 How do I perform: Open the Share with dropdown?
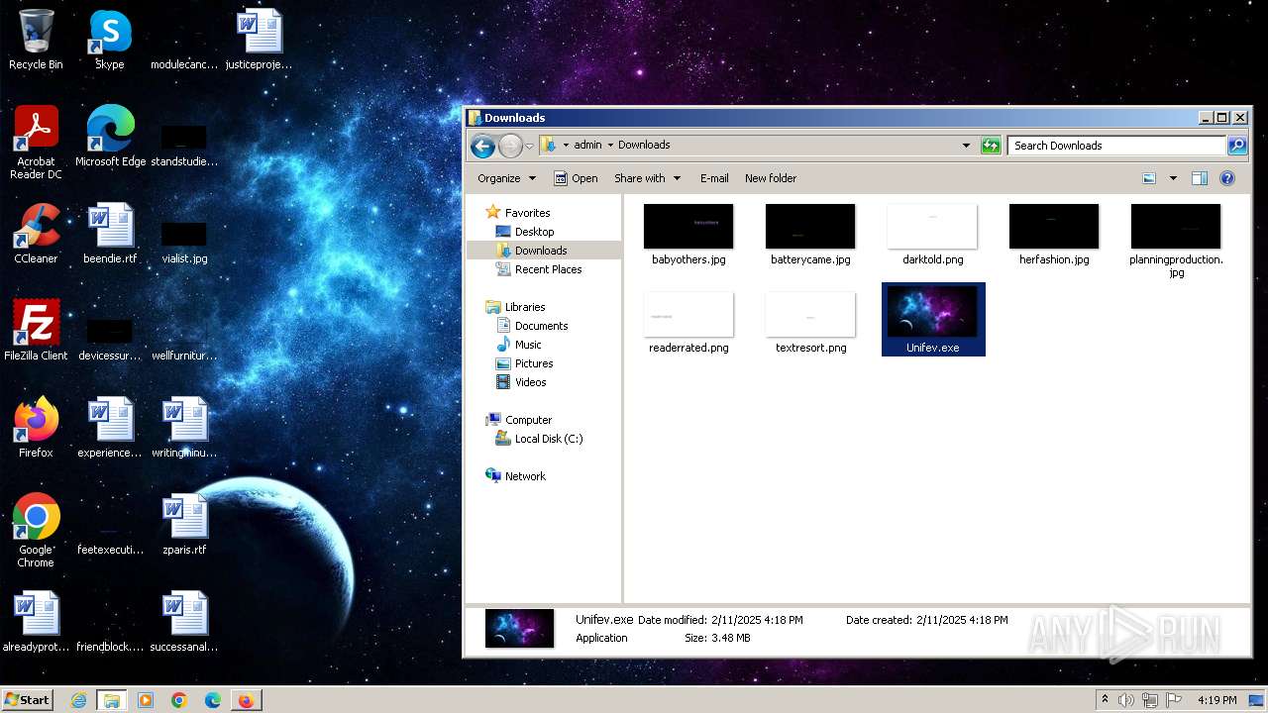647,178
